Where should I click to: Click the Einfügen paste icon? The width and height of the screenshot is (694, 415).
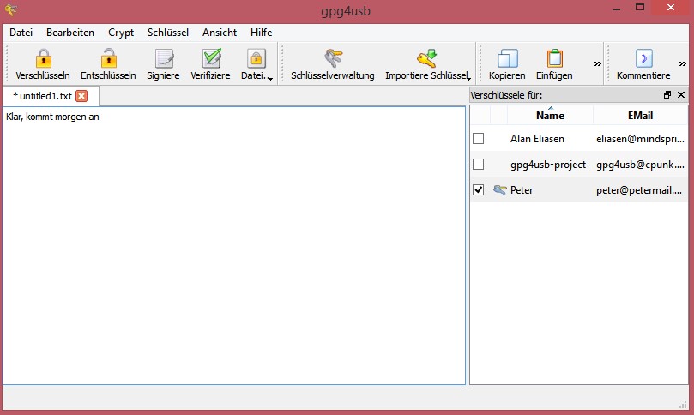pyautogui.click(x=554, y=58)
